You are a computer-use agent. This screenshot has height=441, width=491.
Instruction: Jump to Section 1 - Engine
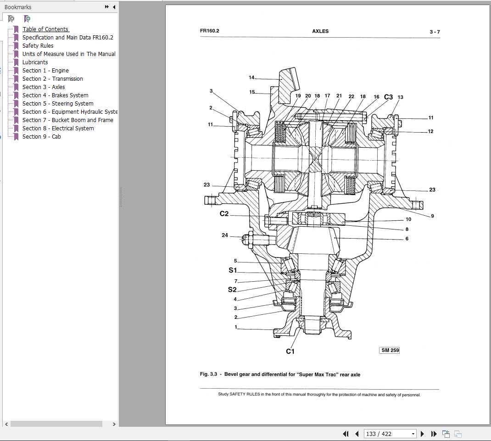coord(45,71)
